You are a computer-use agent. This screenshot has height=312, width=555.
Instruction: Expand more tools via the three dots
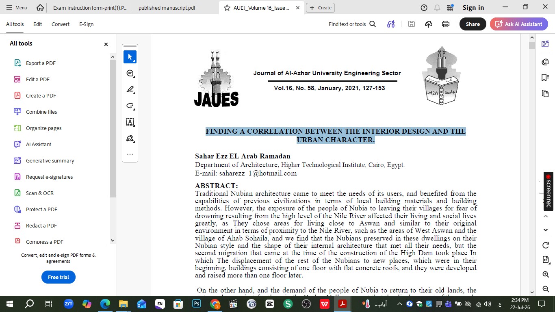coord(130,154)
